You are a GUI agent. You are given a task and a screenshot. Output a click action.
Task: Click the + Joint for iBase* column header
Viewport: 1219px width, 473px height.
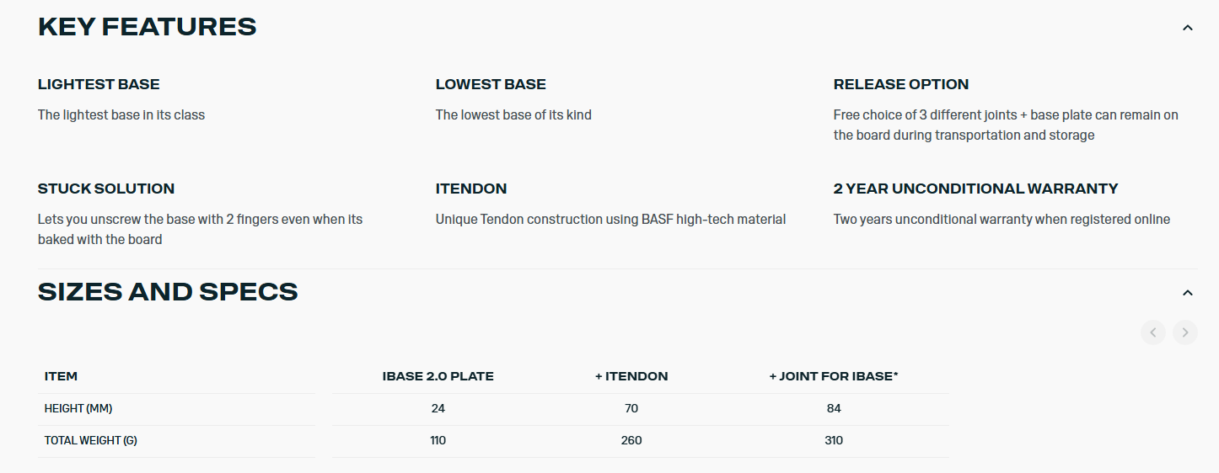[834, 376]
